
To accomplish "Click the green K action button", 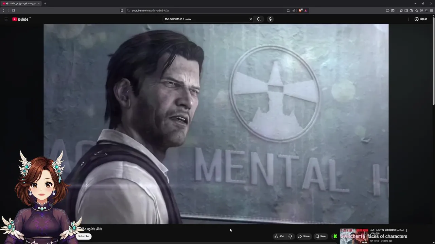I will pyautogui.click(x=335, y=236).
